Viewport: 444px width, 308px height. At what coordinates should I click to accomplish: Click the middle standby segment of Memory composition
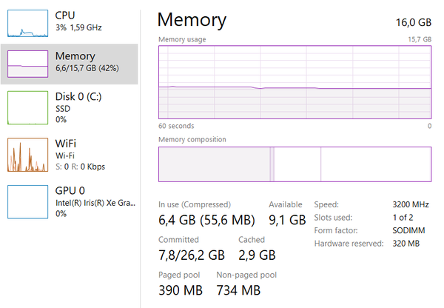[x=297, y=164]
